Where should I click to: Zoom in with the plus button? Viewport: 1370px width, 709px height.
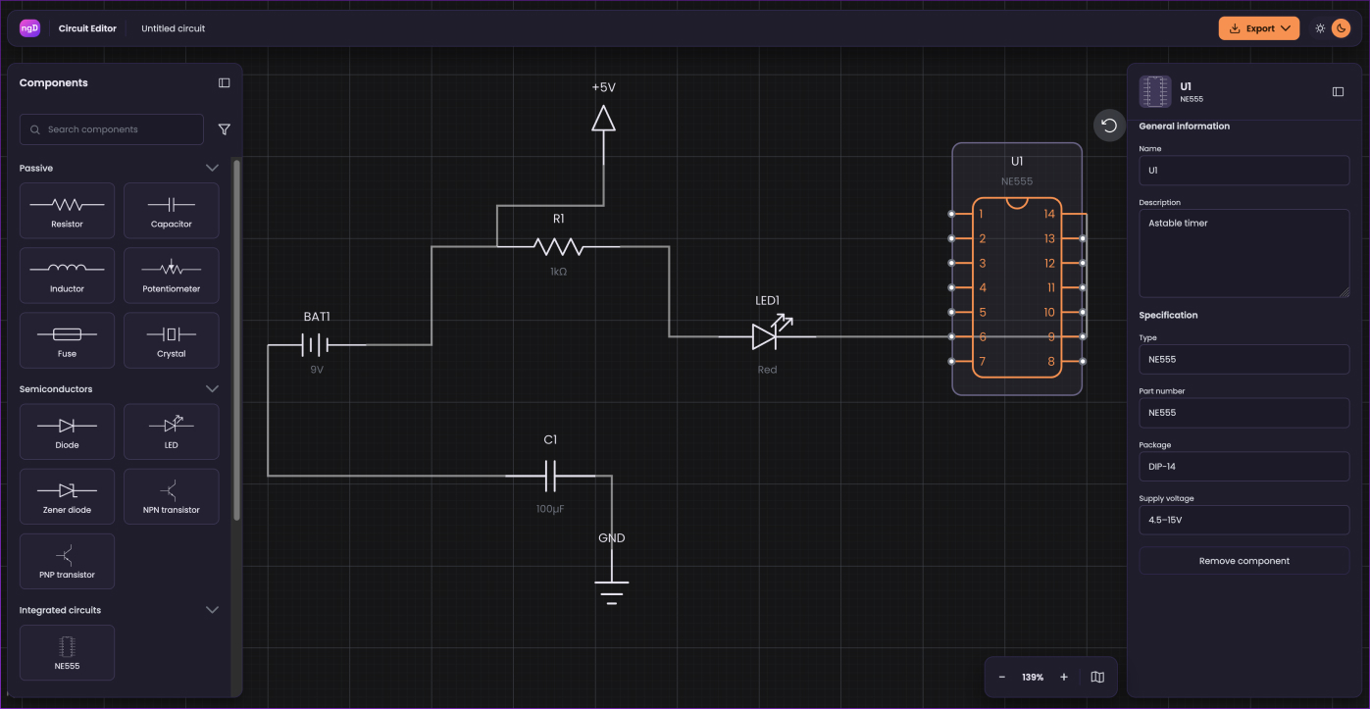tap(1064, 677)
